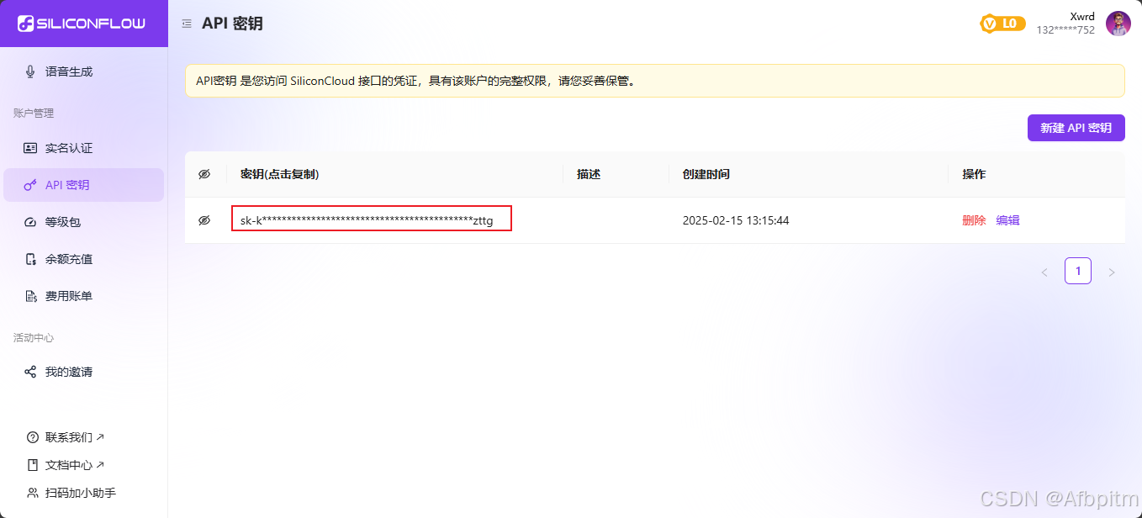Collapse the sidebar menu icon
The height and width of the screenshot is (518, 1142).
[x=187, y=24]
